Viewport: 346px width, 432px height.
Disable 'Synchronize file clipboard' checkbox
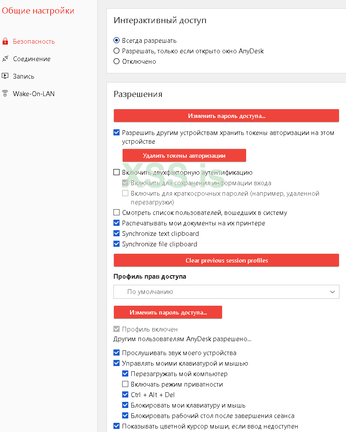pos(116,244)
